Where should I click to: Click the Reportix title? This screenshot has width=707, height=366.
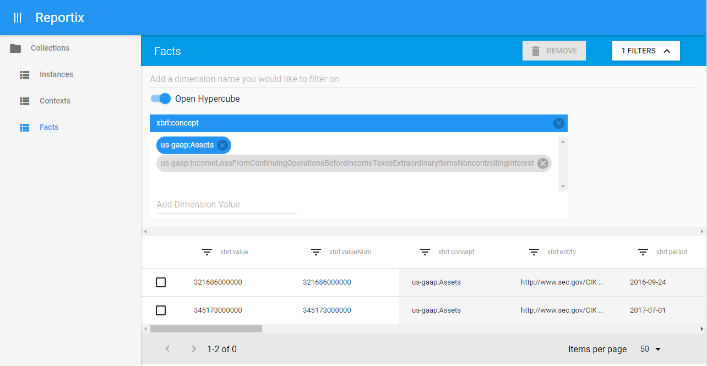click(60, 18)
